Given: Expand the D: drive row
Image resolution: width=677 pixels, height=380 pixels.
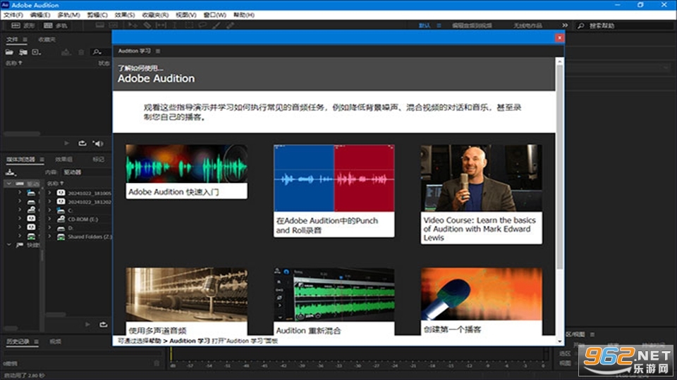Looking at the screenshot, I should click(49, 228).
